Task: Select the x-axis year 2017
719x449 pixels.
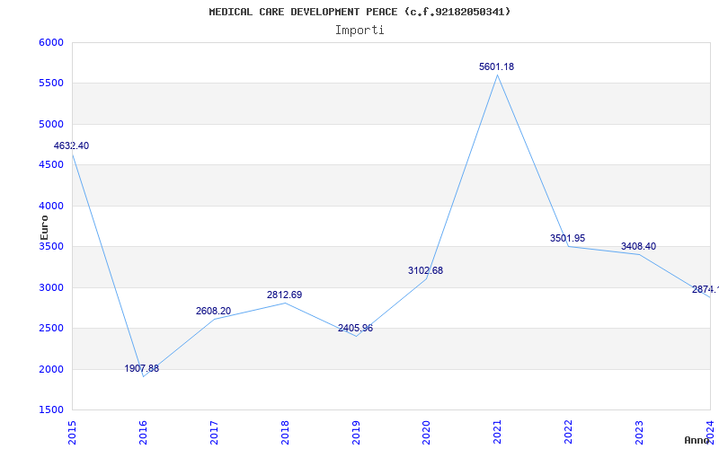Action: point(214,432)
